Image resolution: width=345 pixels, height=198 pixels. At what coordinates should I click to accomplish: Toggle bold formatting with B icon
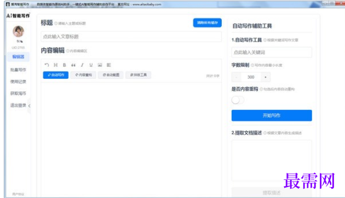pos(65,65)
